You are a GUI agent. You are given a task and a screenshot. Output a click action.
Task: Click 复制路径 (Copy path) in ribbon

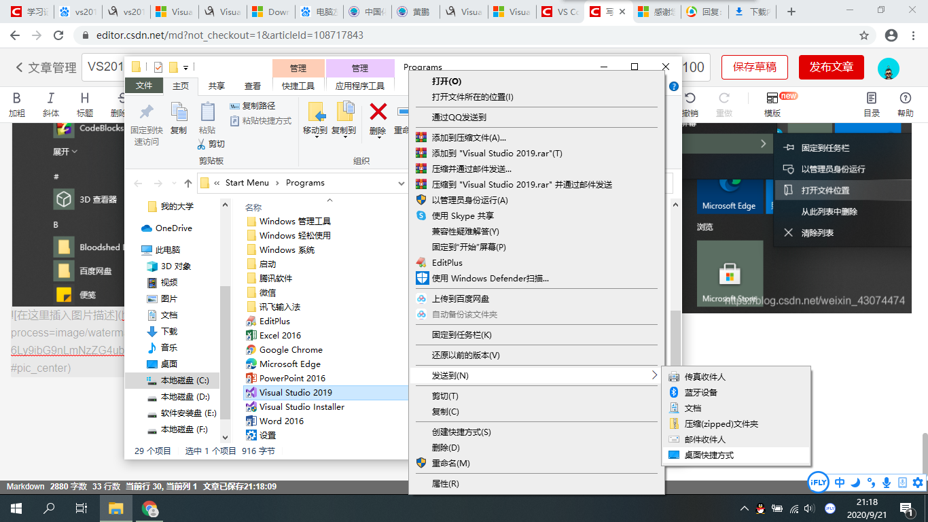coord(253,106)
